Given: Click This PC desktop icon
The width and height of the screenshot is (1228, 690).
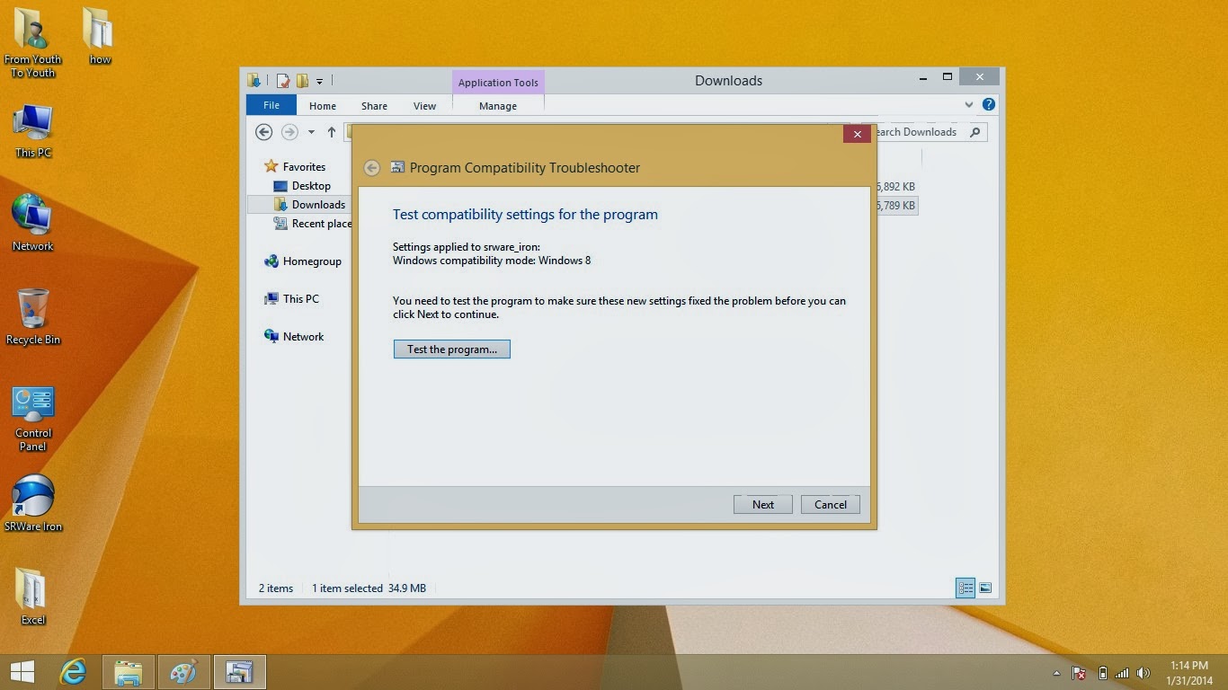Looking at the screenshot, I should 33,131.
